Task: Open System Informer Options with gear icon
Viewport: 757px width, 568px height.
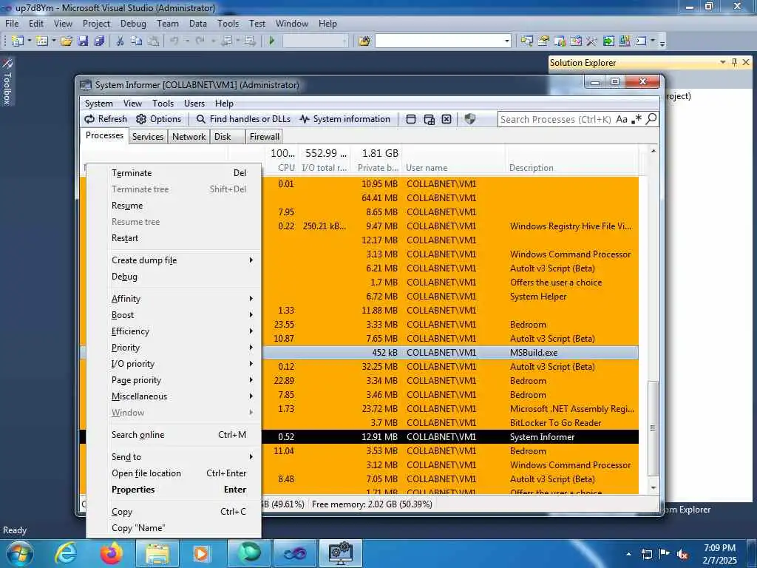Action: pos(141,119)
